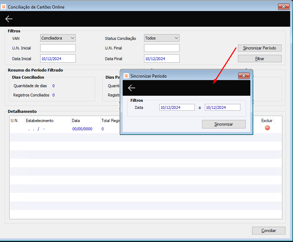This screenshot has height=242, width=293.
Task: Click red Excluir delete icon in row
Action: click(x=267, y=128)
